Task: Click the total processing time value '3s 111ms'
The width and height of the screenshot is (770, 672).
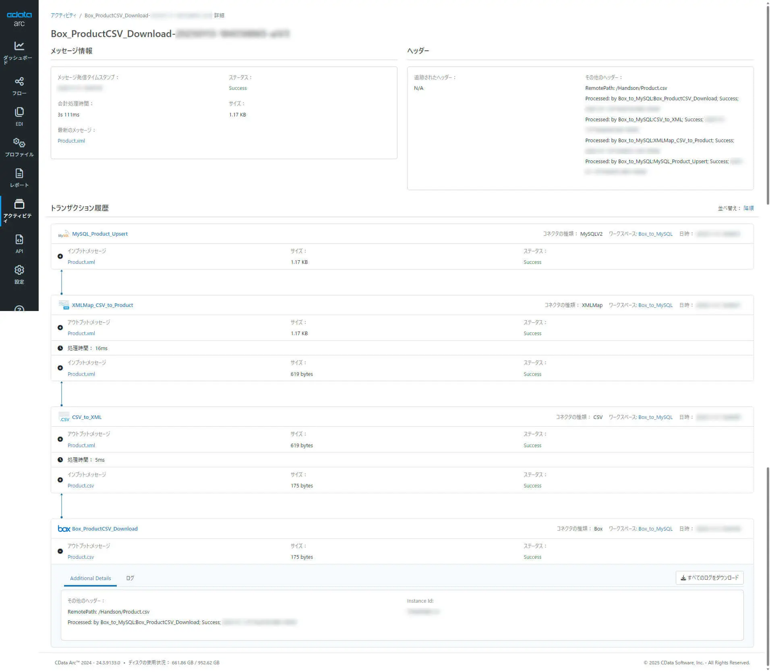Action: 68,115
